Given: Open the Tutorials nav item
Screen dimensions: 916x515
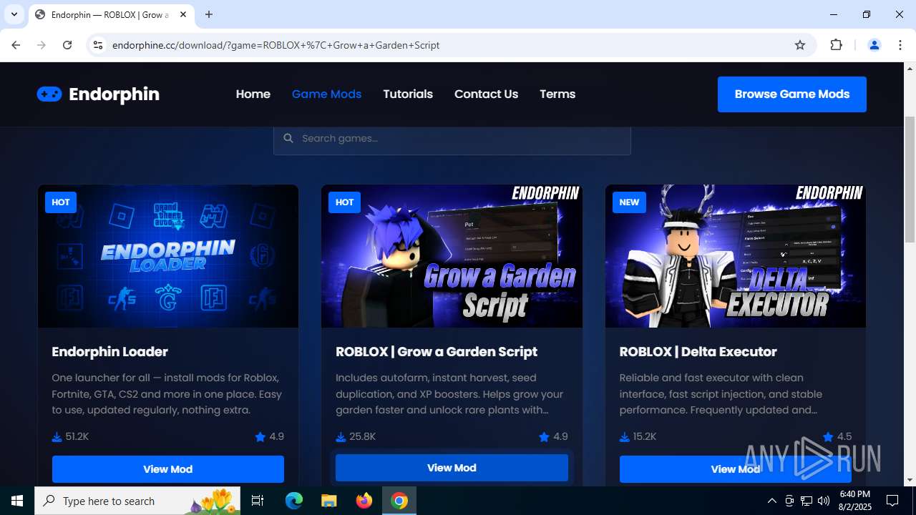Looking at the screenshot, I should pos(408,94).
